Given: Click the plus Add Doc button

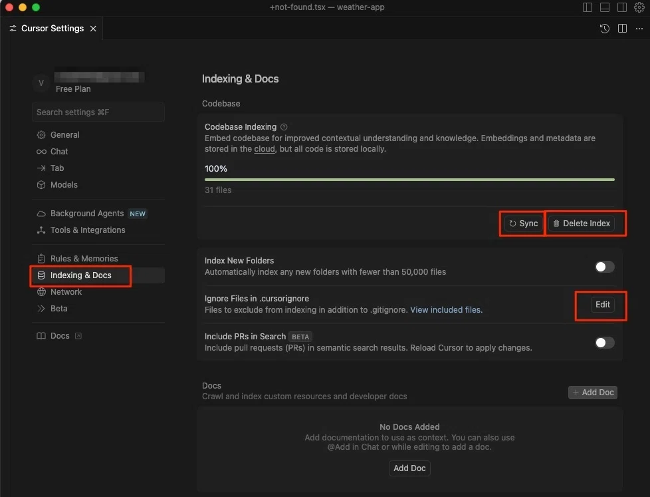Looking at the screenshot, I should [x=592, y=393].
